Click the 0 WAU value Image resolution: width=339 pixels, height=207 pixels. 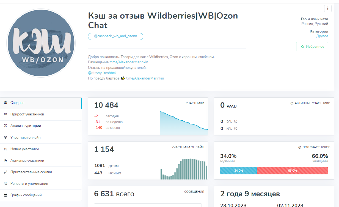[228, 106]
